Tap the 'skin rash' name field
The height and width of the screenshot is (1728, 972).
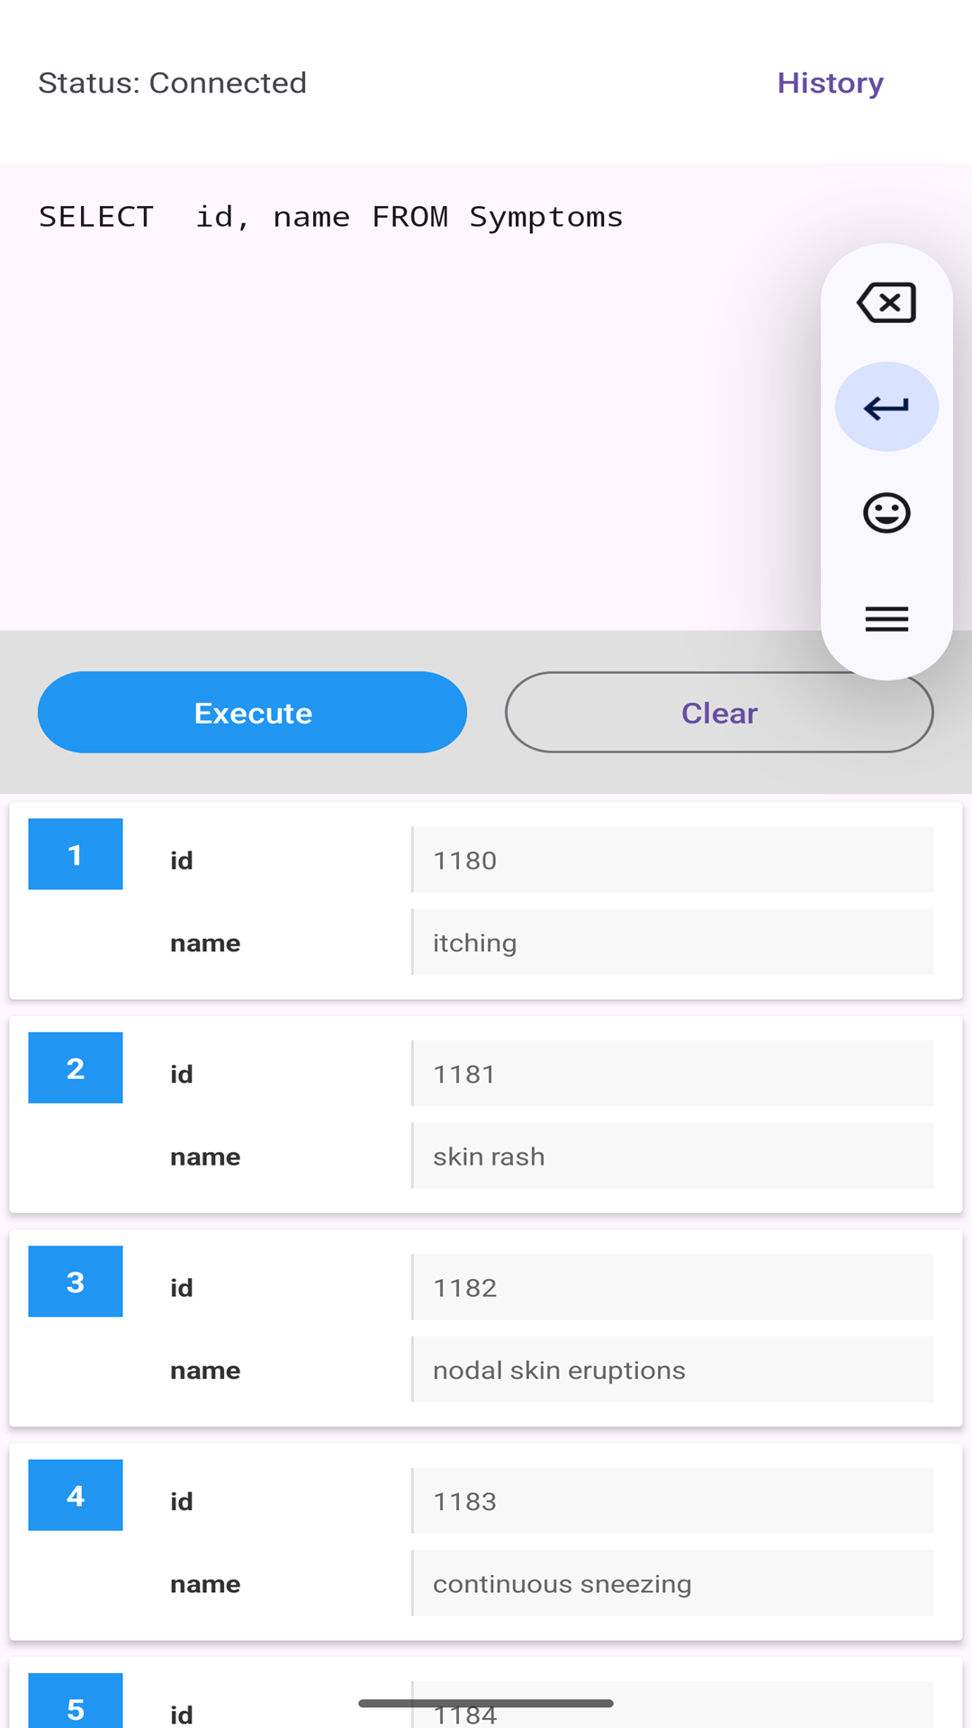[x=672, y=1156]
